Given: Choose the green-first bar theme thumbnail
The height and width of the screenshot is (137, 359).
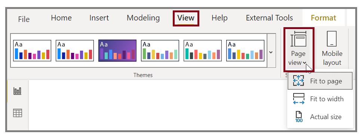Looking at the screenshot, I should click(x=160, y=51).
